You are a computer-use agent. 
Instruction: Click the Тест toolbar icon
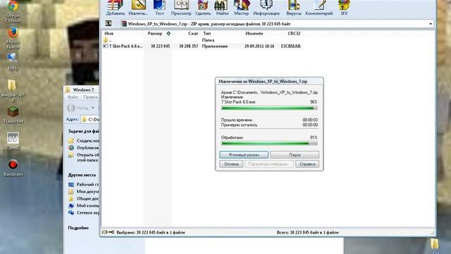pos(159,7)
